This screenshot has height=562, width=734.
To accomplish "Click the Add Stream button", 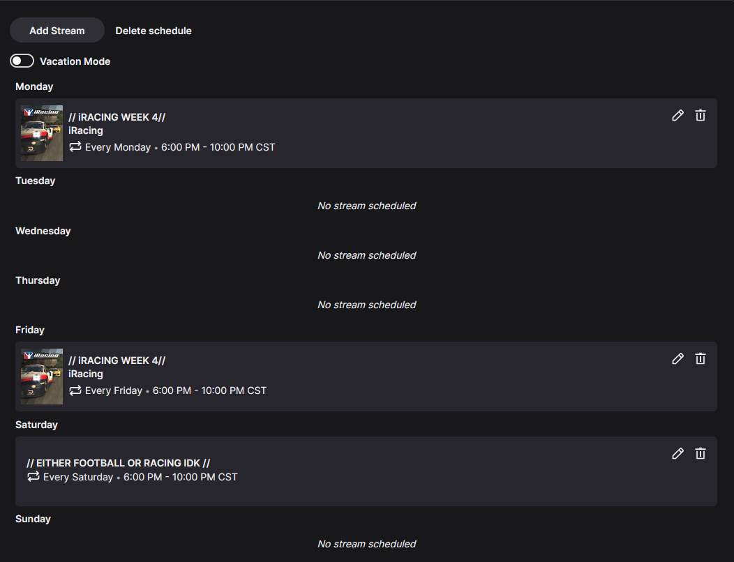I will [x=57, y=31].
